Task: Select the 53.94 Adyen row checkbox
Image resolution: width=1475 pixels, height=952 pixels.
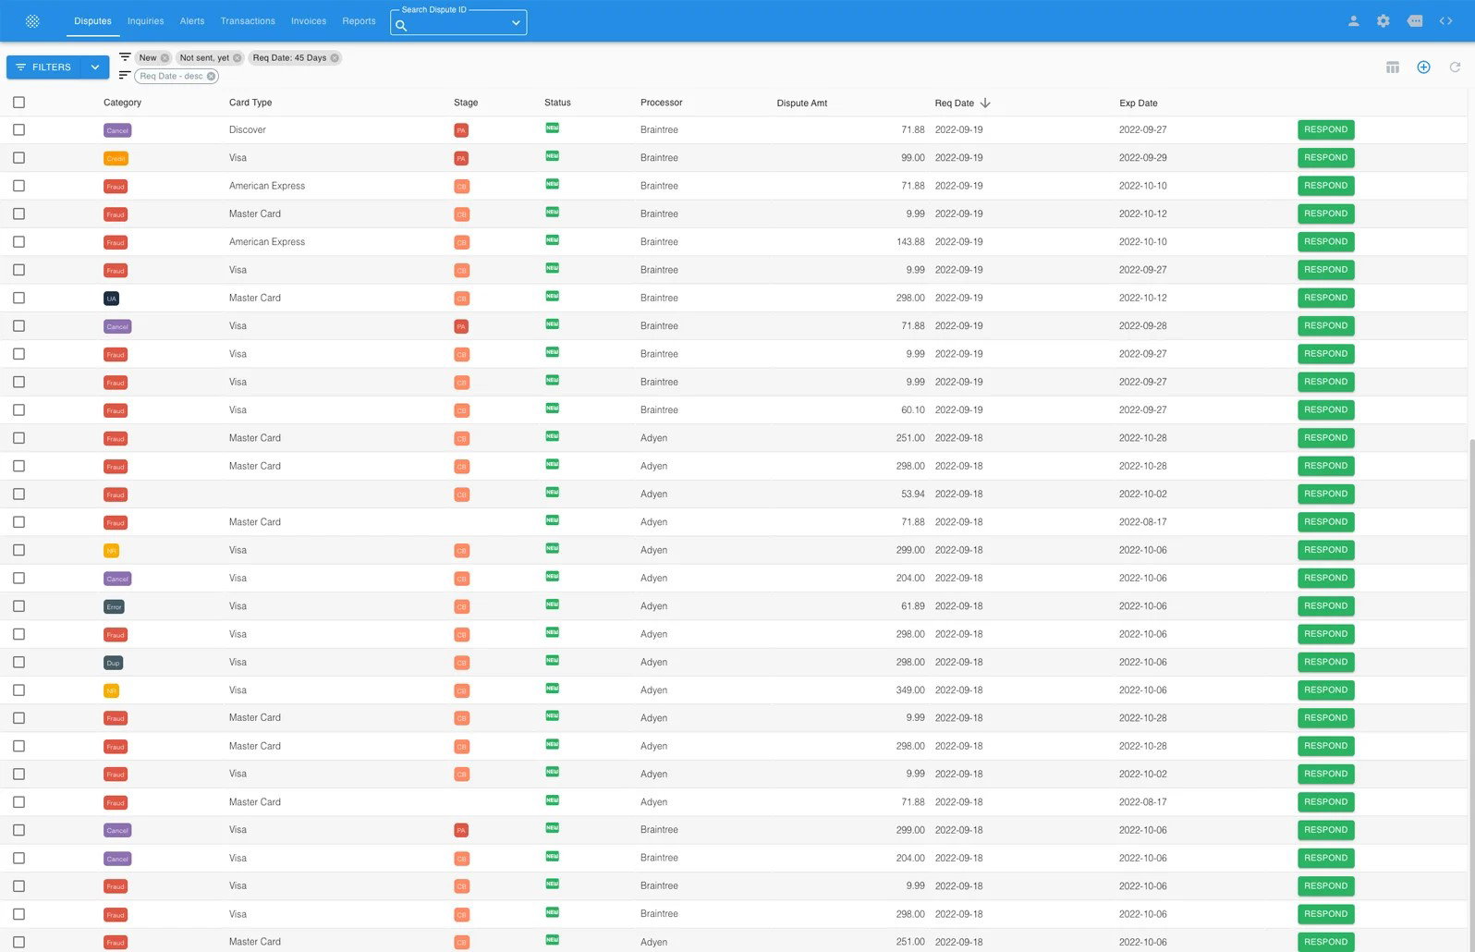Action: coord(18,494)
